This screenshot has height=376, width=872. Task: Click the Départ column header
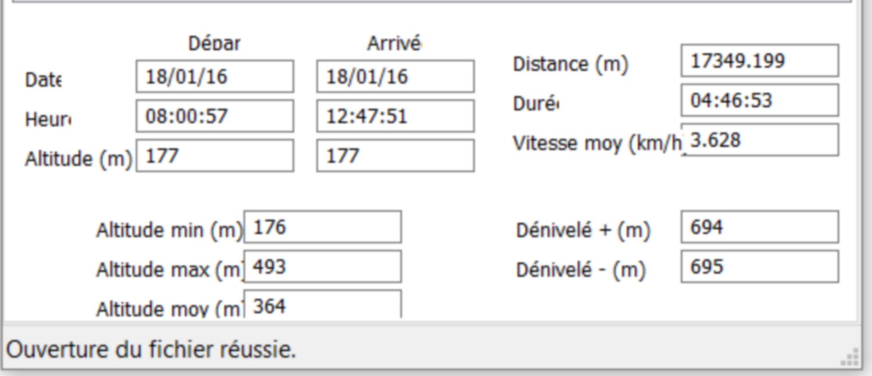[x=214, y=43]
